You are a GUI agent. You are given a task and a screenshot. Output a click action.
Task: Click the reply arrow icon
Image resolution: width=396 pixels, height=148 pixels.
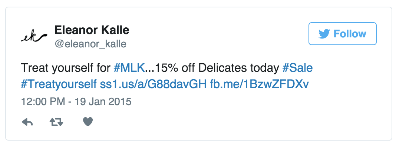click(x=27, y=122)
